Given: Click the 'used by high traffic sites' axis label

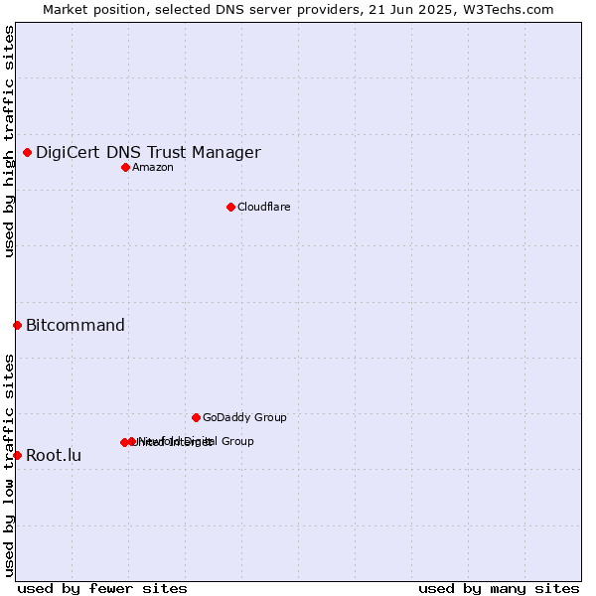Looking at the screenshot, I should (8, 141).
